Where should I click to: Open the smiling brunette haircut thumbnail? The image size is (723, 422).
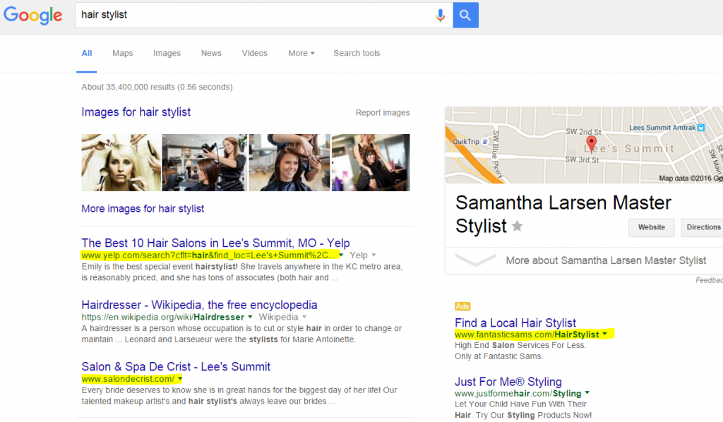(x=289, y=162)
